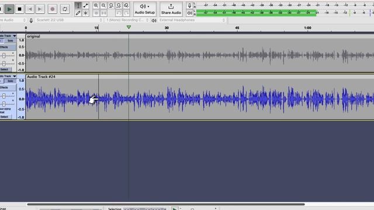This screenshot has width=374, height=210.
Task: Click the speaker icon in device toolbar
Action: (x=154, y=20)
